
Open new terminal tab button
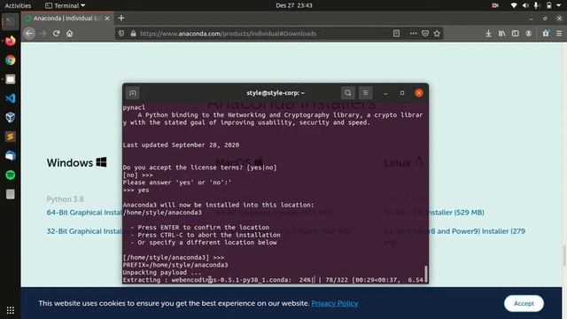pos(132,93)
